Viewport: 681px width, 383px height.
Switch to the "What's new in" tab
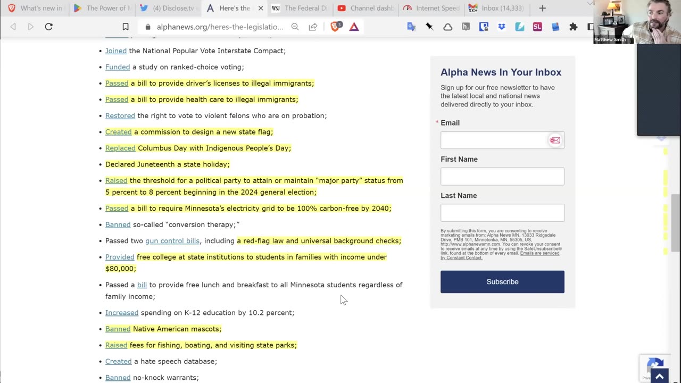[35, 8]
